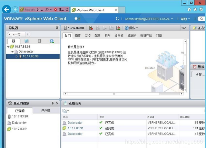Image resolution: width=206 pixels, height=148 pixels.
Task: Open the 虚拟机 virtual machines tab
Action: pos(119,36)
